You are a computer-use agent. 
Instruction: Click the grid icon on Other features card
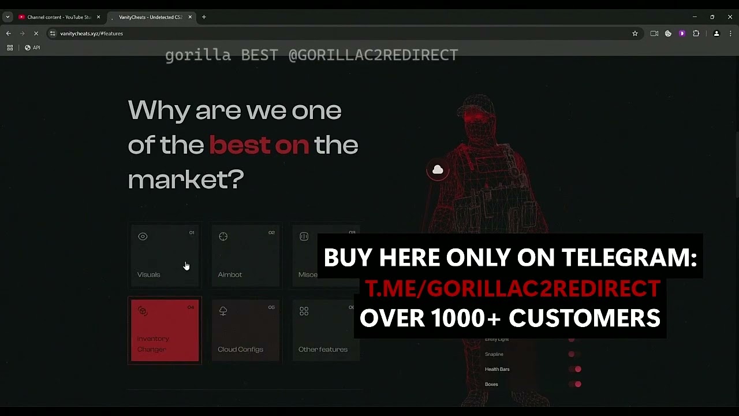(x=304, y=311)
